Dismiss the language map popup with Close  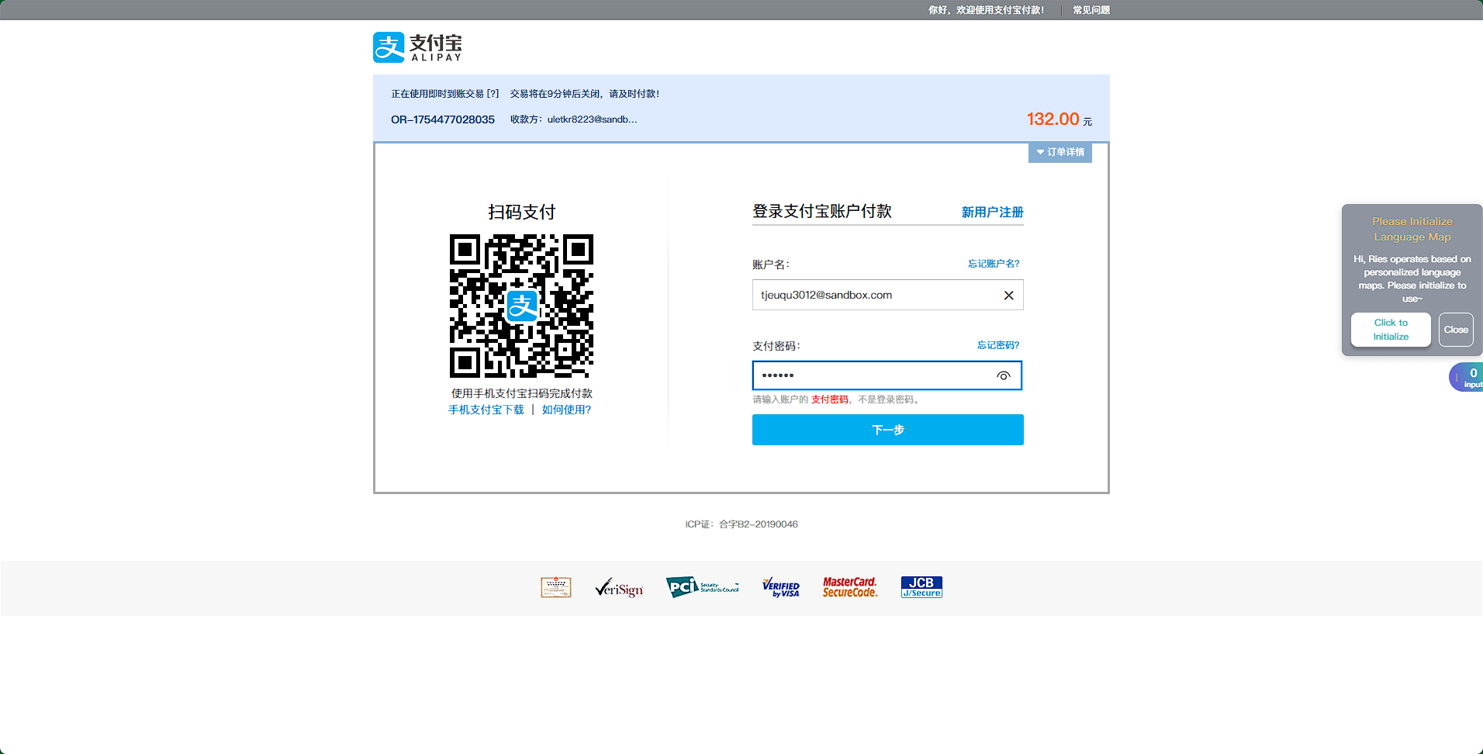point(1456,330)
